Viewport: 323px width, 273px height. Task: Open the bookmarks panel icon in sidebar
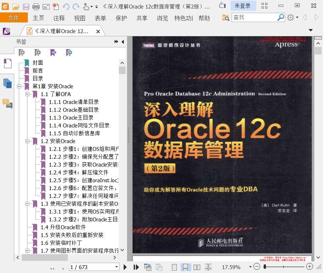[8, 63]
